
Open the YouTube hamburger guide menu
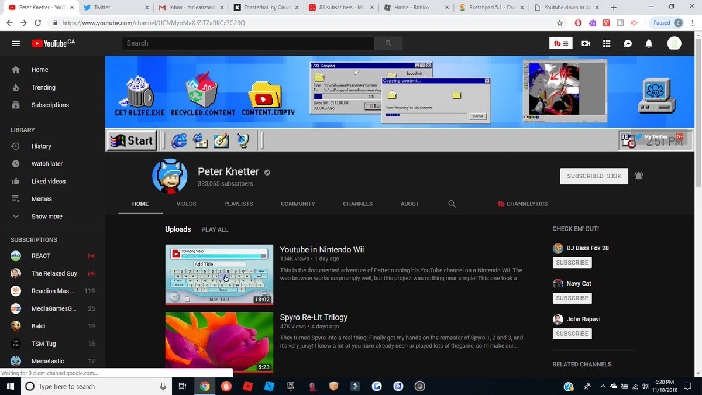click(16, 43)
